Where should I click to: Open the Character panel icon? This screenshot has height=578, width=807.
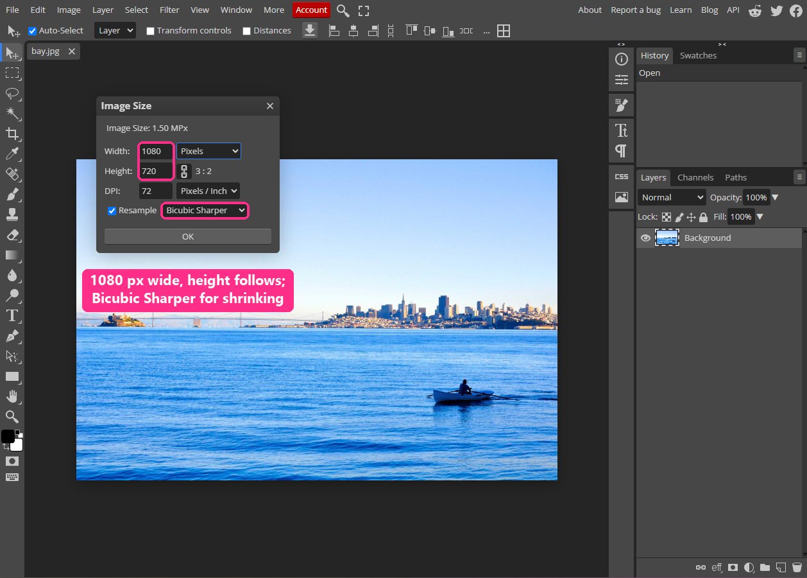coord(621,131)
